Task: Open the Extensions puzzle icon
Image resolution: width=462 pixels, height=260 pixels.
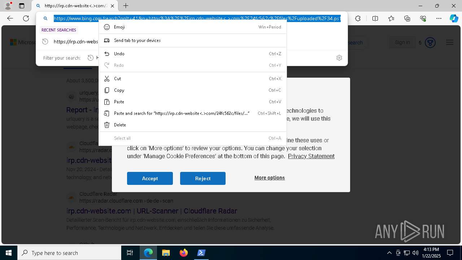Action: pos(358,18)
